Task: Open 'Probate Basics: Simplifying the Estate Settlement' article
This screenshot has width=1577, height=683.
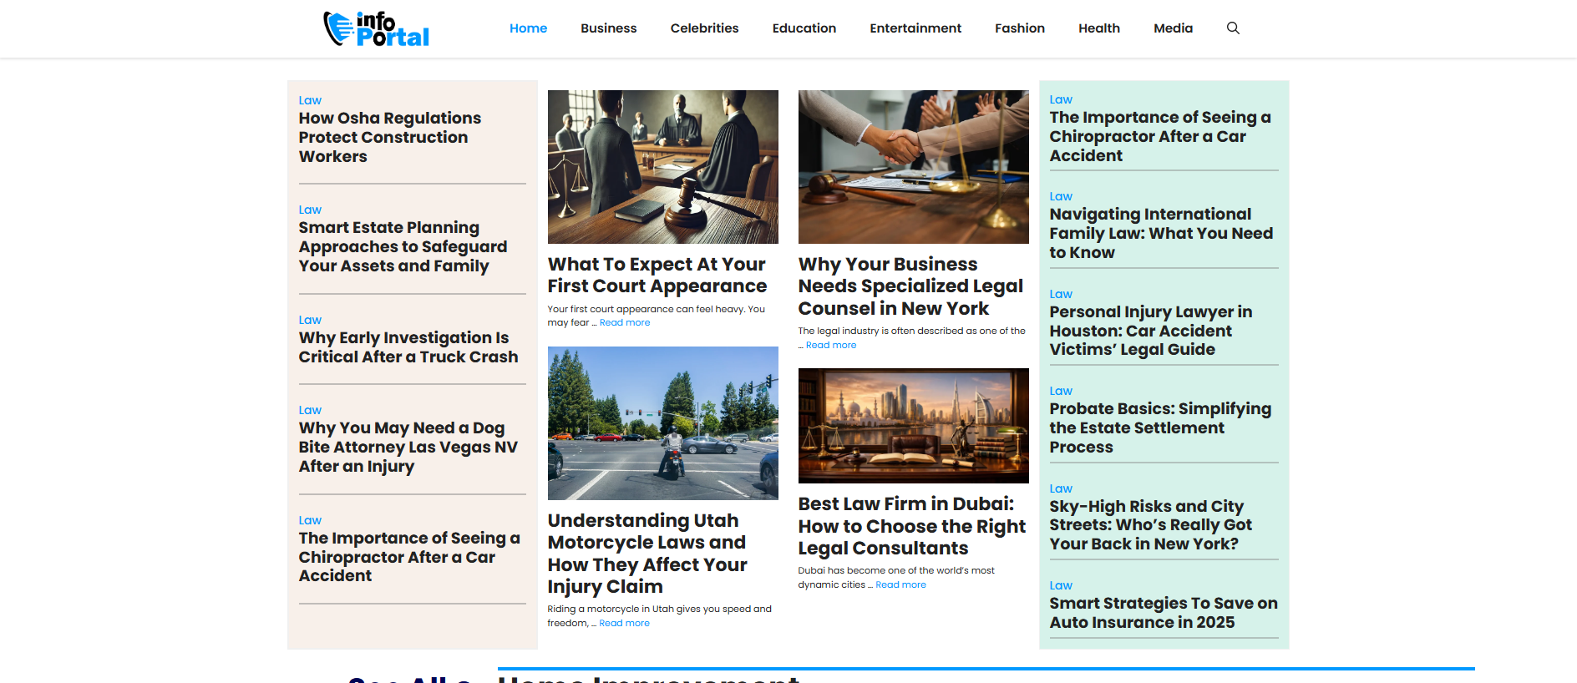Action: [1160, 428]
